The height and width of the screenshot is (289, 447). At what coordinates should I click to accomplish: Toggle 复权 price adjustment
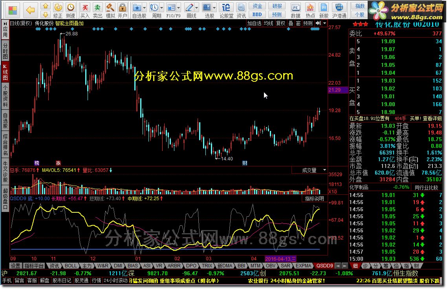coord(280,23)
